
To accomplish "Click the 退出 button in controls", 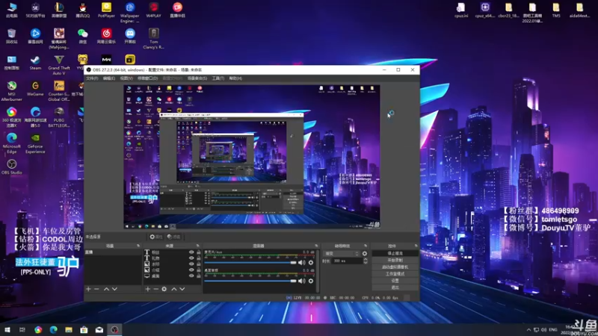I will 395,287.
